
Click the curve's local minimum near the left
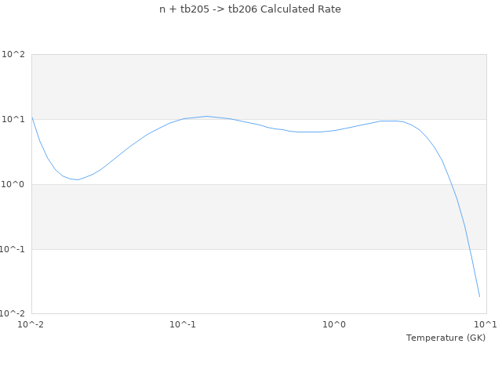pos(77,180)
